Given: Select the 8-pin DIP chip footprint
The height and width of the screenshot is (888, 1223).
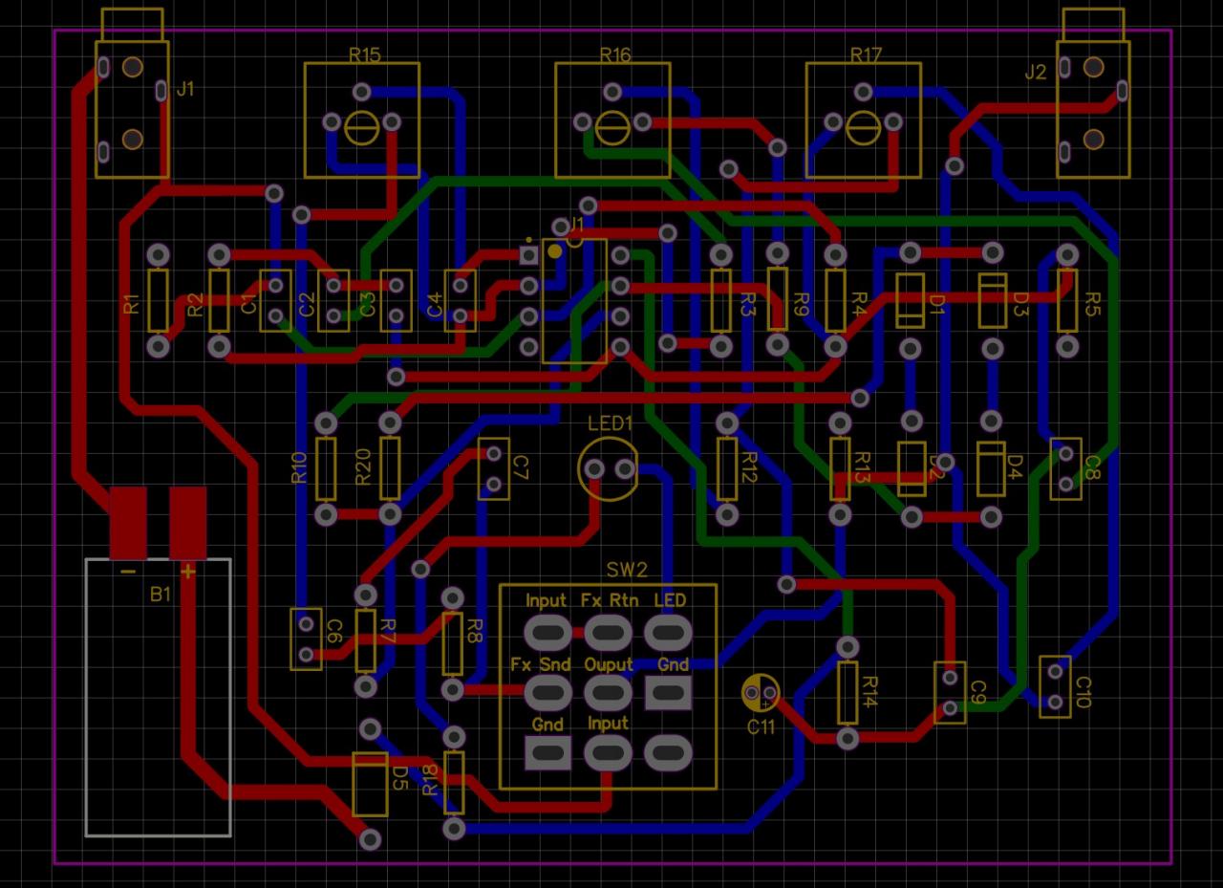Looking at the screenshot, I should pyautogui.click(x=574, y=301).
